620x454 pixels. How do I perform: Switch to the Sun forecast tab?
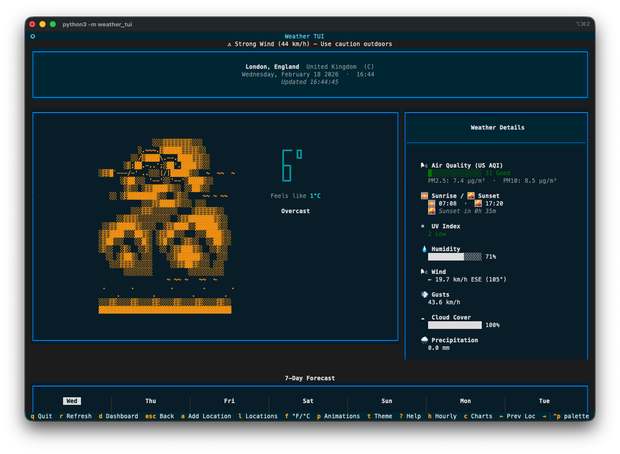[x=386, y=401]
